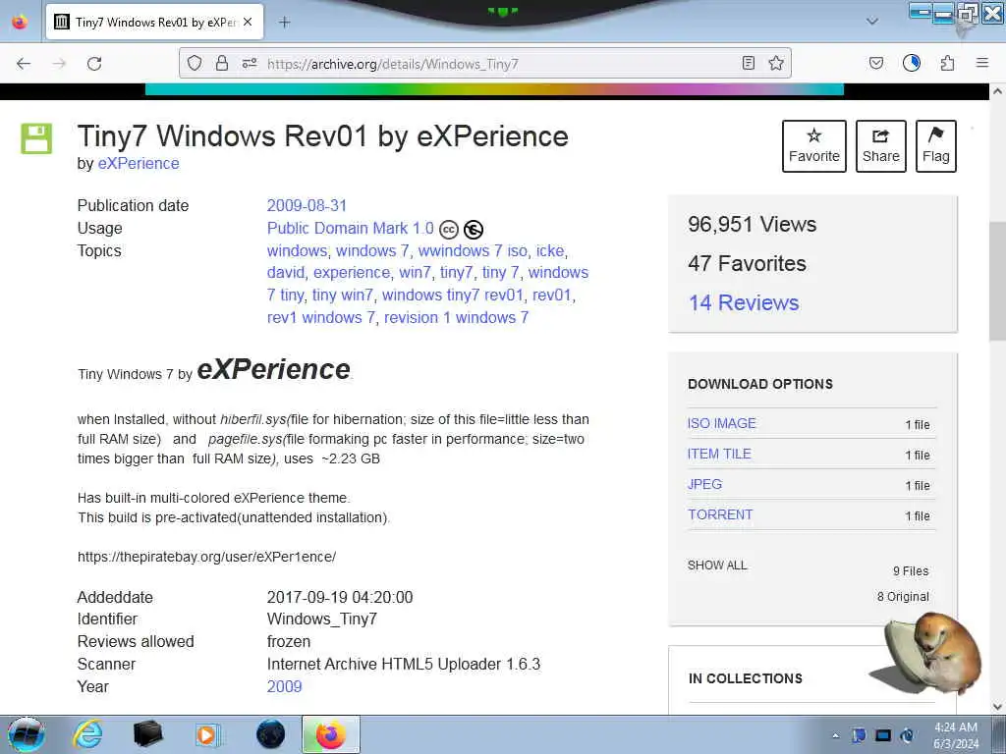Viewport: 1006px width, 754px height.
Task: Click the Firefox taskbar button
Action: (330, 734)
